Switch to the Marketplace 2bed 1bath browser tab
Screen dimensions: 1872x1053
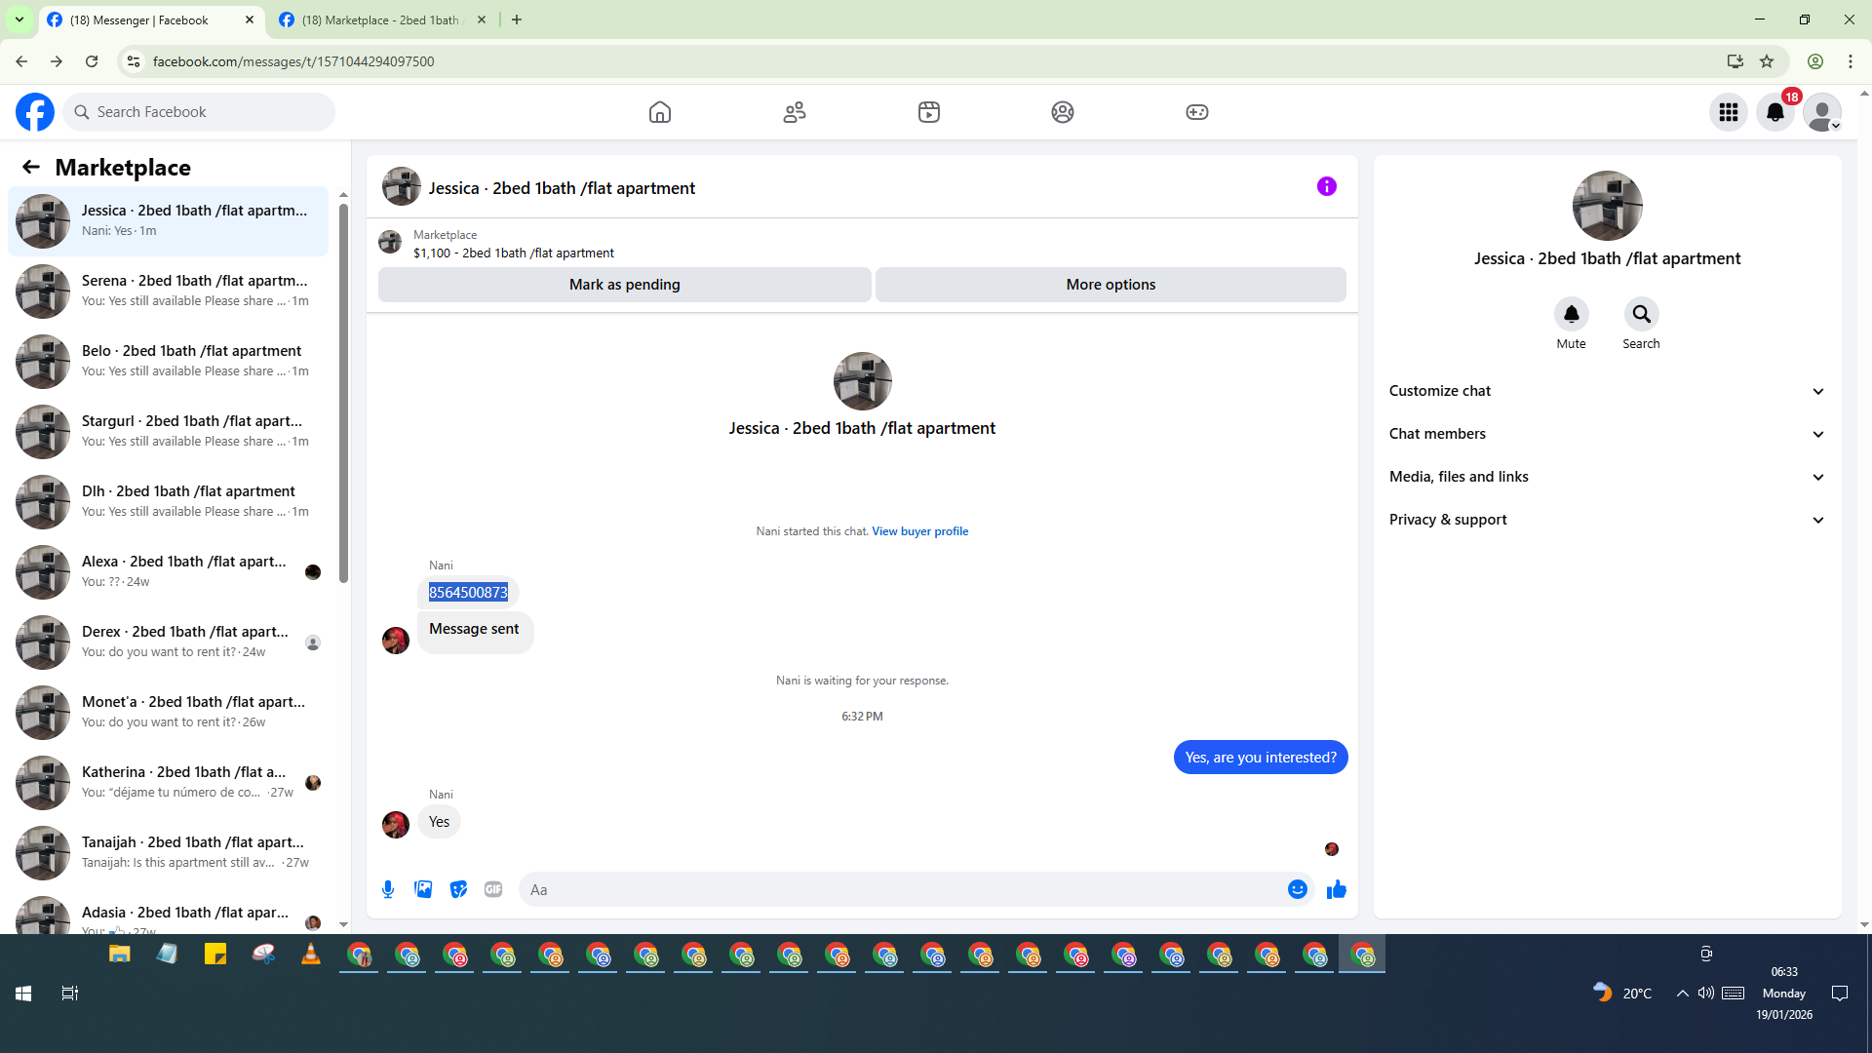(380, 19)
